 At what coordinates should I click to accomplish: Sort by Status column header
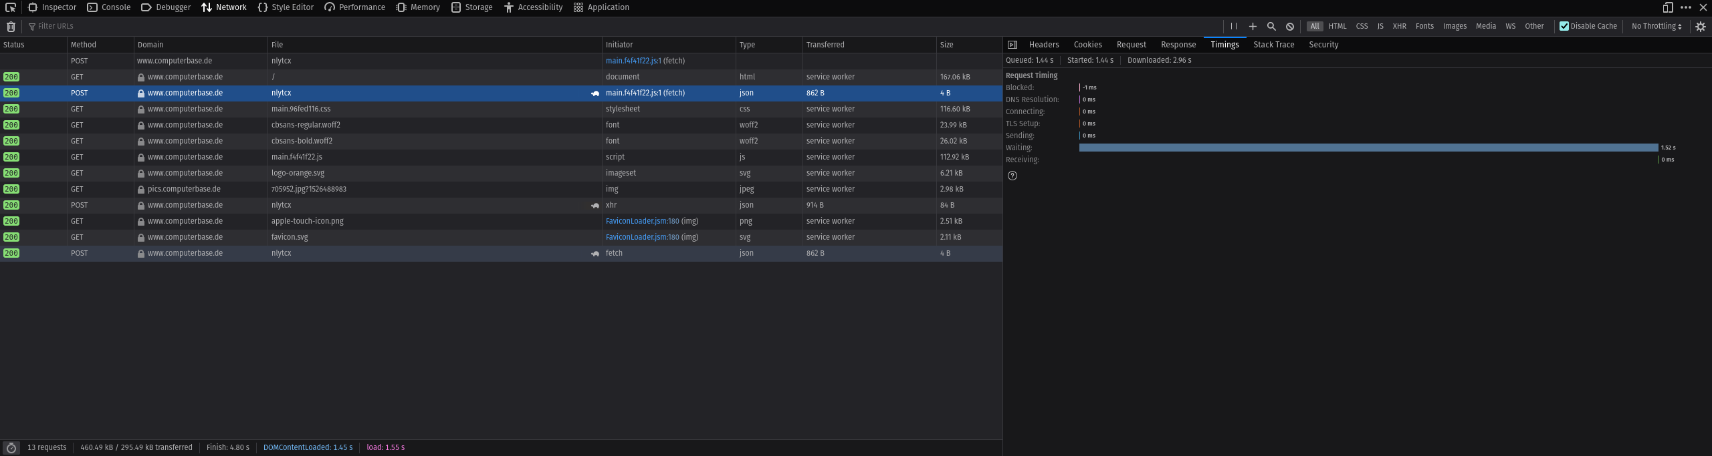33,45
